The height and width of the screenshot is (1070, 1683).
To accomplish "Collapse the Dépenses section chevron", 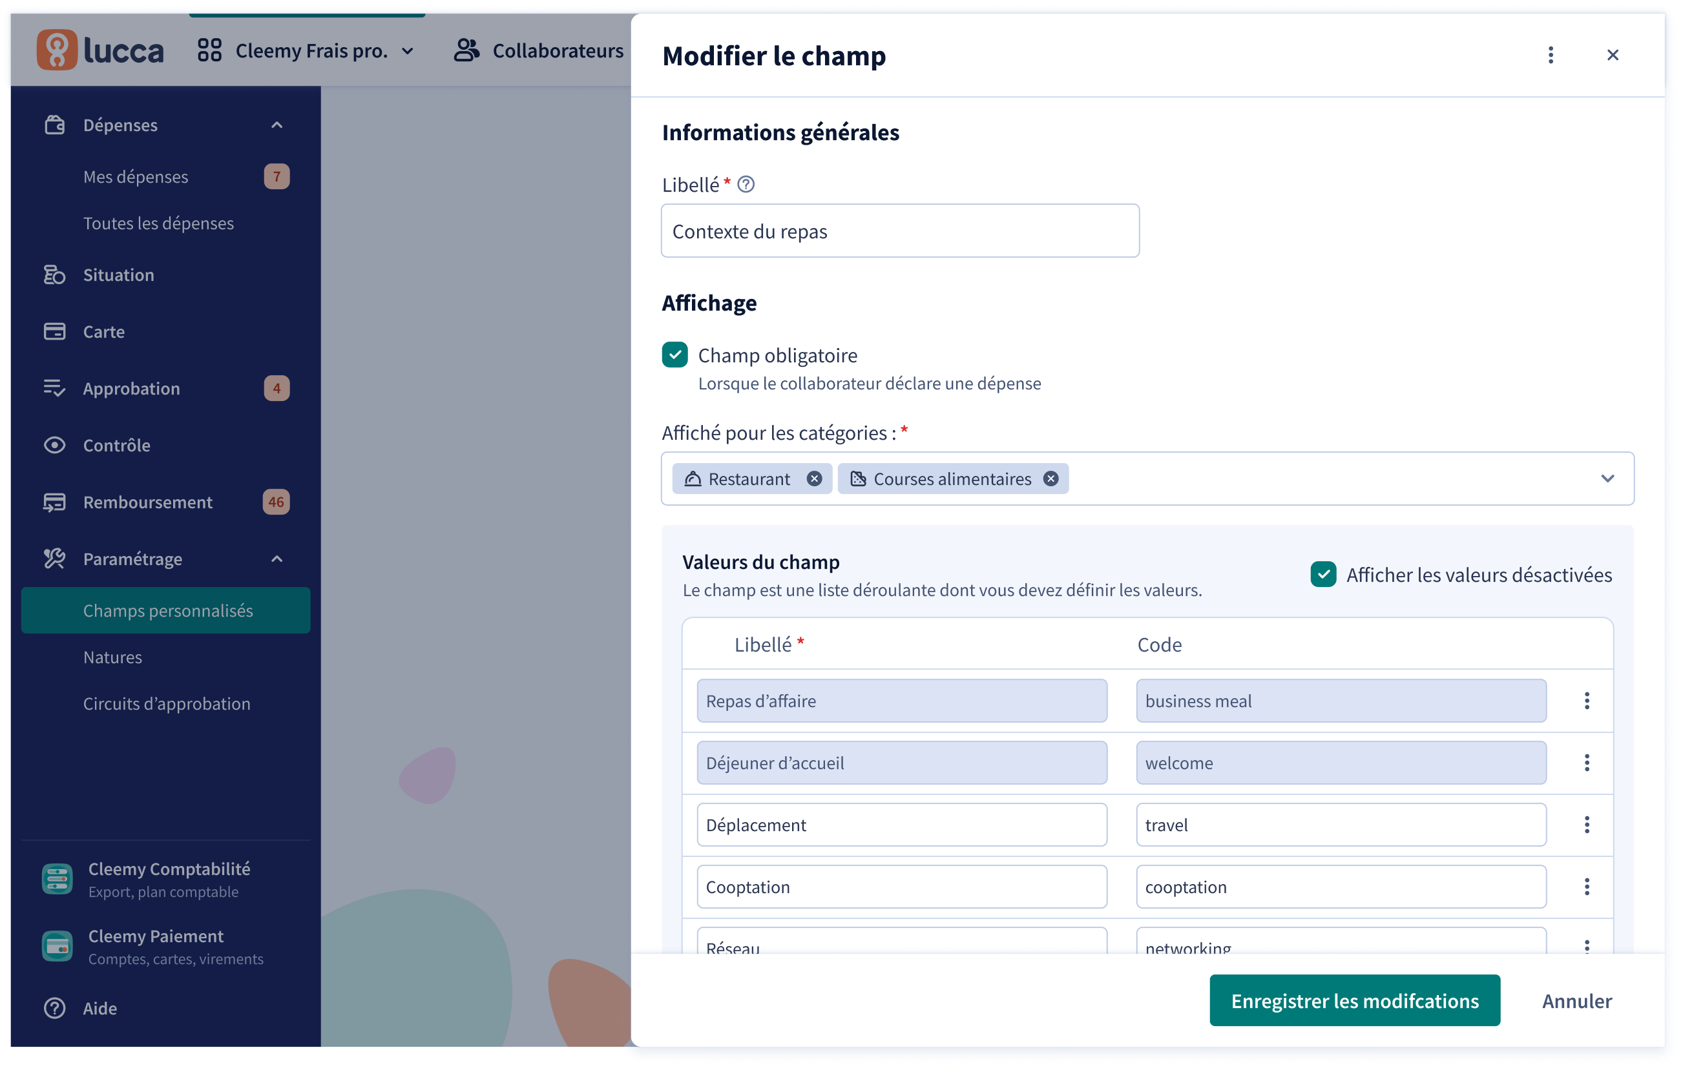I will pyautogui.click(x=277, y=125).
